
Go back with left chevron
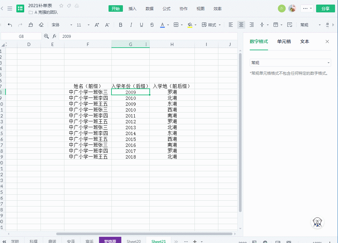coord(2,8)
